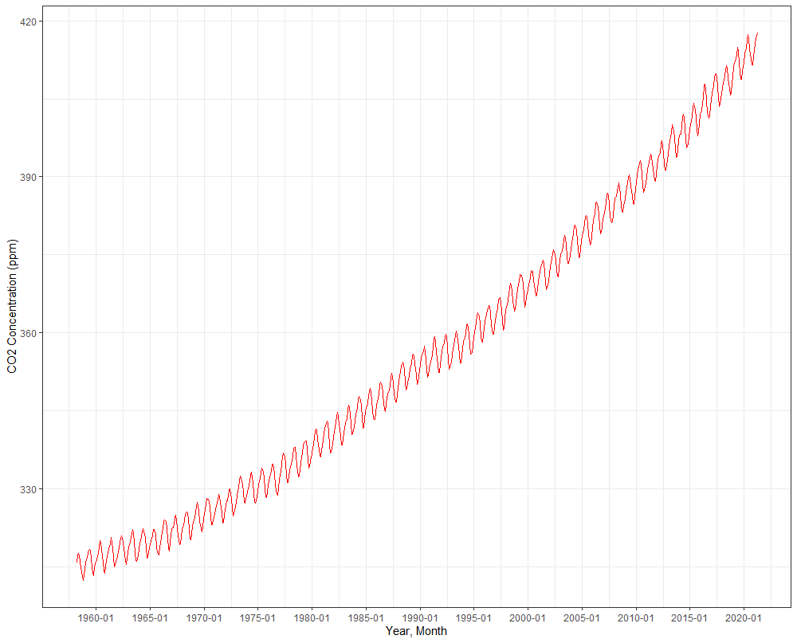This screenshot has height=643, width=797.
Task: Click the 390 y-axis label
Action: [x=30, y=177]
